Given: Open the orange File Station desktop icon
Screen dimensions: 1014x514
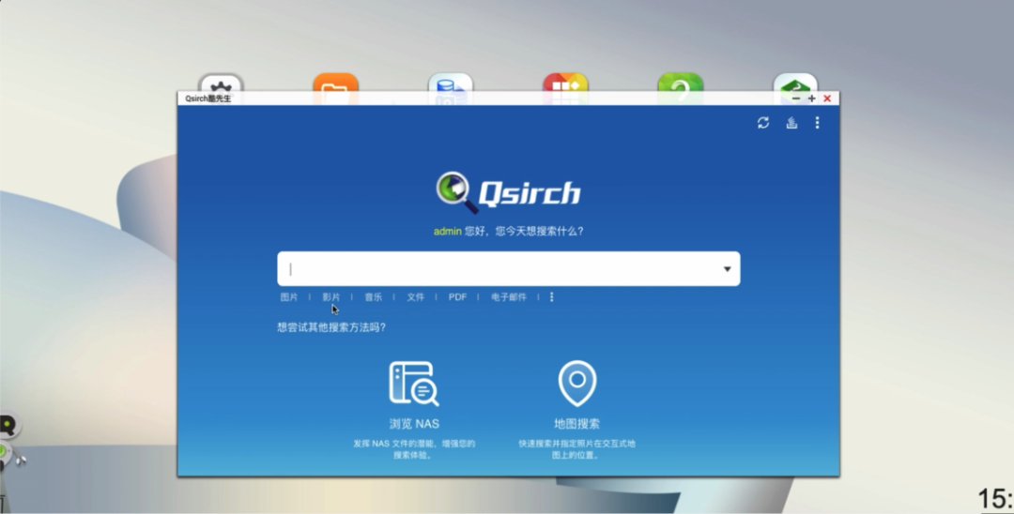Looking at the screenshot, I should click(335, 82).
